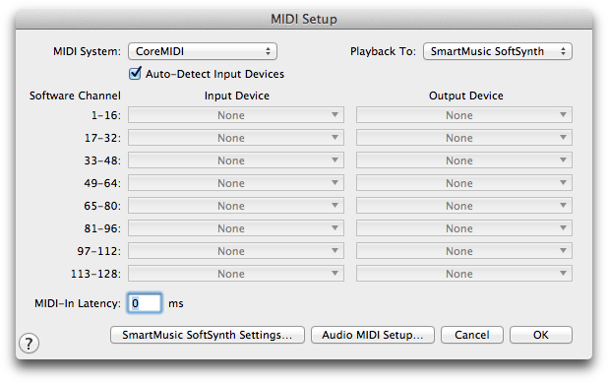Confirm settings with the OK button
The height and width of the screenshot is (383, 608).
[x=541, y=335]
